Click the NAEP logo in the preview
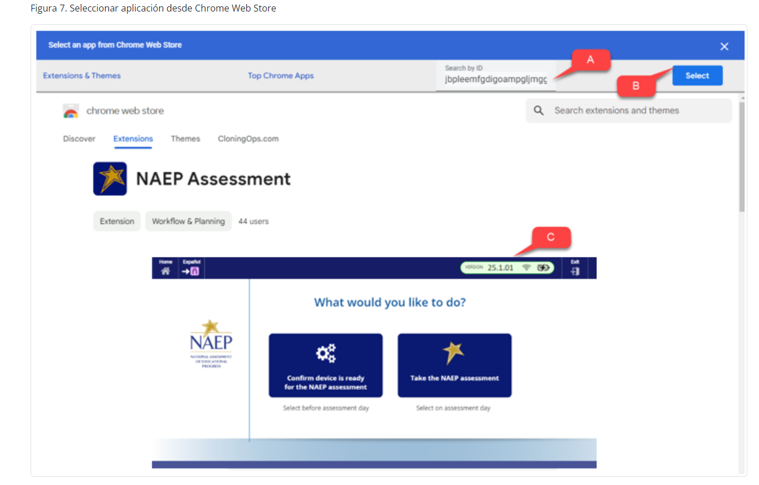This screenshot has width=759, height=485. coord(211,344)
